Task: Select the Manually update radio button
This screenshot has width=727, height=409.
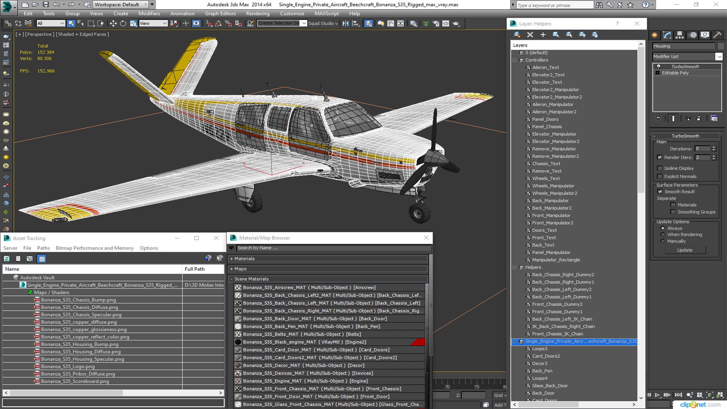Action: pyautogui.click(x=663, y=241)
